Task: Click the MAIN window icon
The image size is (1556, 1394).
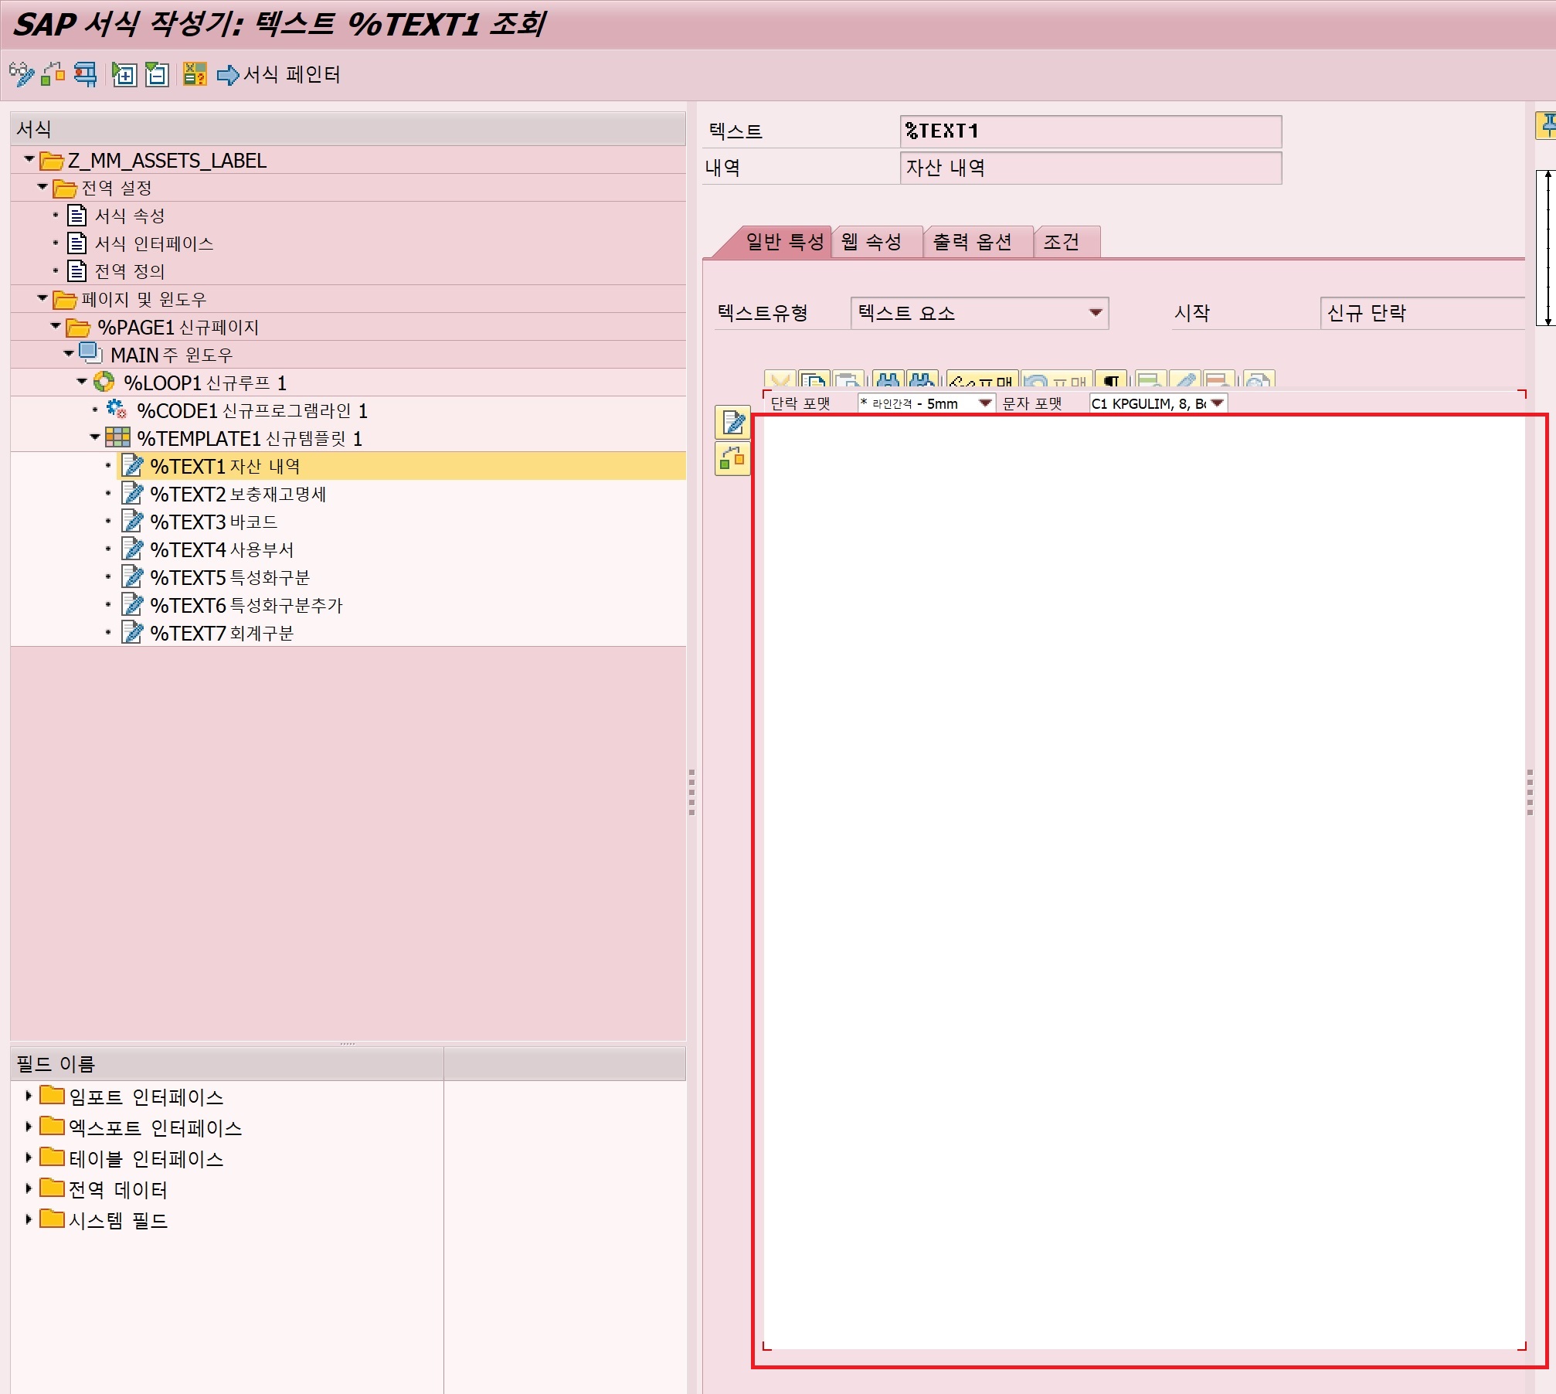Action: click(90, 354)
